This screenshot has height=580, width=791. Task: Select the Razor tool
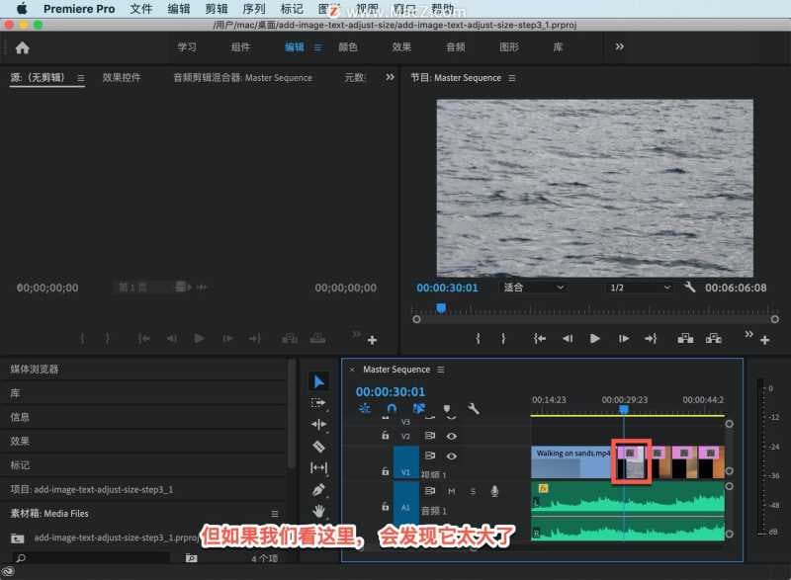click(318, 447)
